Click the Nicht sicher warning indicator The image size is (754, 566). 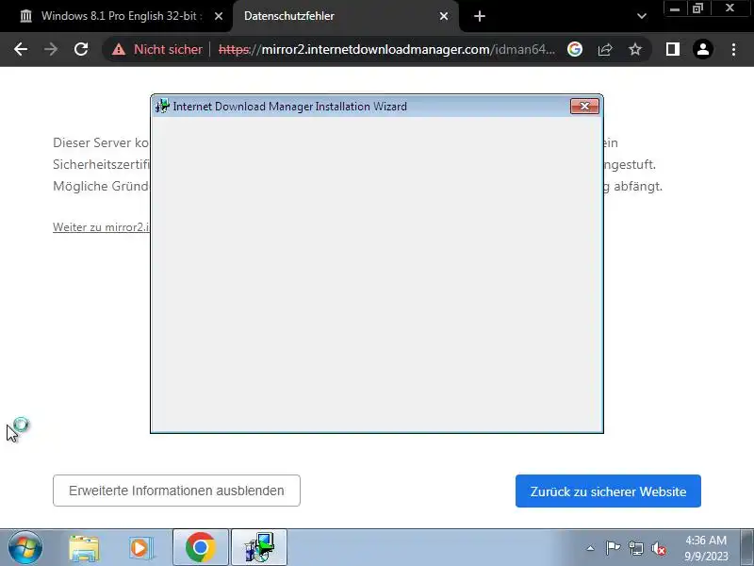(157, 49)
